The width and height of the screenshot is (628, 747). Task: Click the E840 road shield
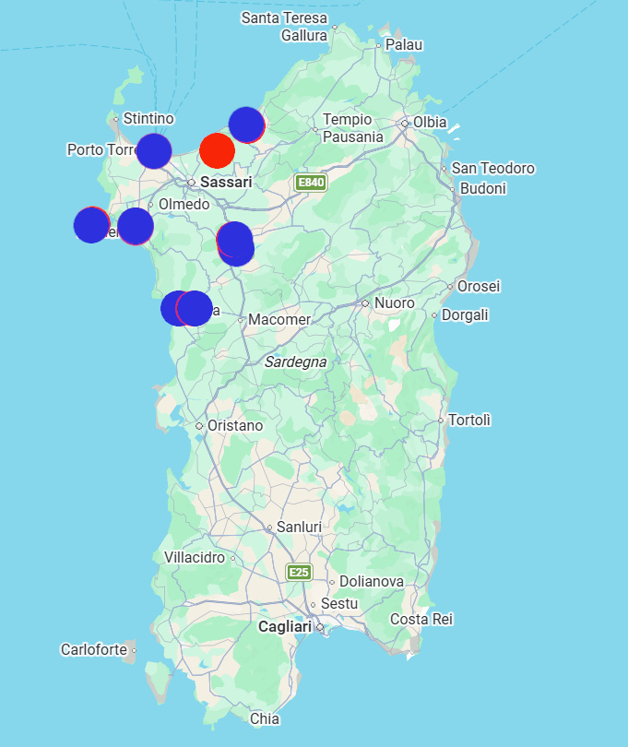311,183
